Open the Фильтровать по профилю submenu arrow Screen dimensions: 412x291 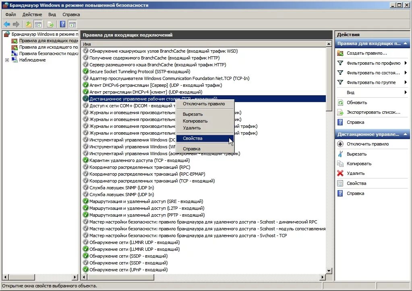coord(406,63)
